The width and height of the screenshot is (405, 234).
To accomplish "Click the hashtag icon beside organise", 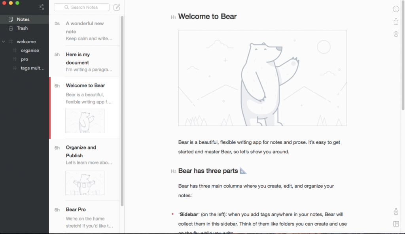I will (x=15, y=50).
